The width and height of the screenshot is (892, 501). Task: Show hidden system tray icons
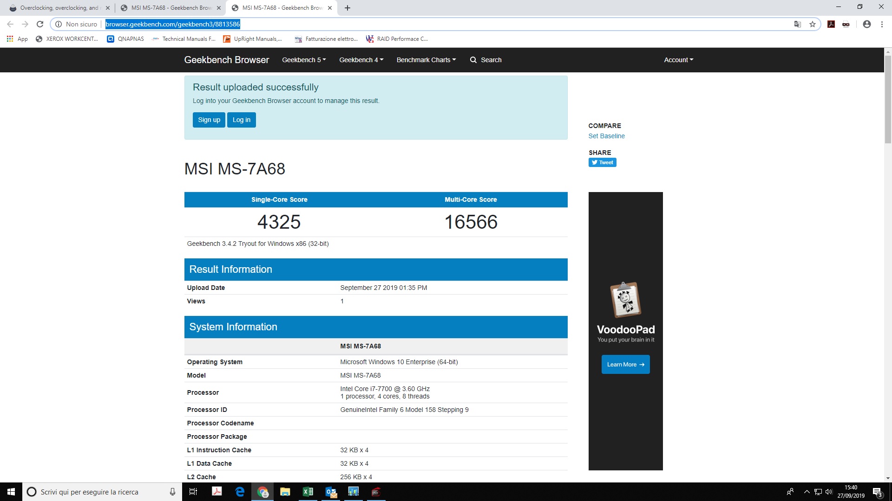(x=807, y=492)
